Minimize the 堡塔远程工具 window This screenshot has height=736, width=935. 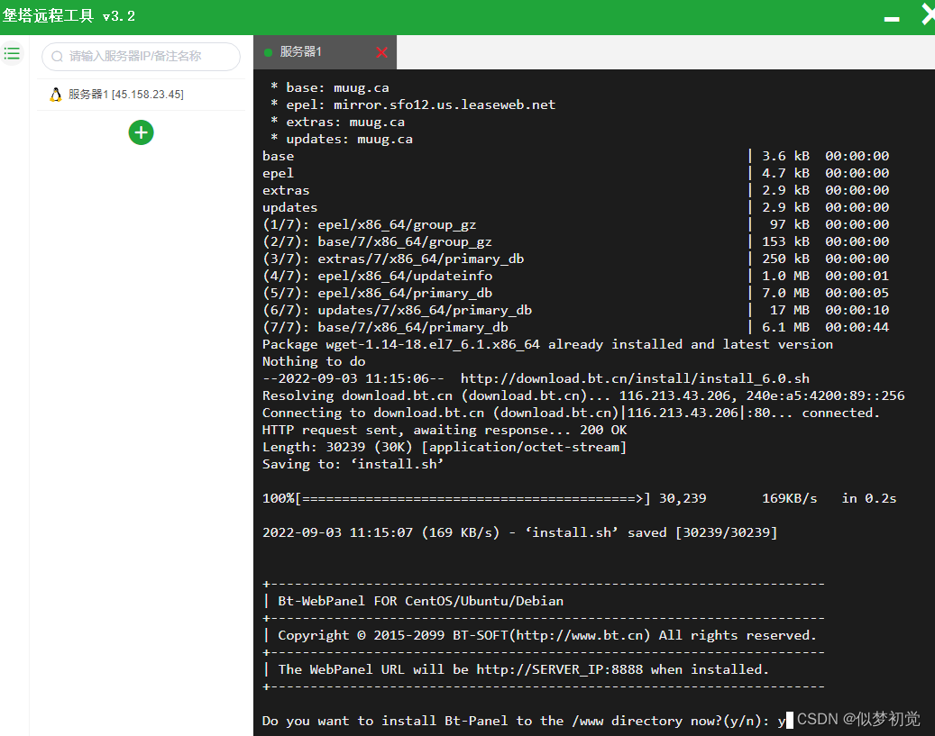tap(892, 18)
